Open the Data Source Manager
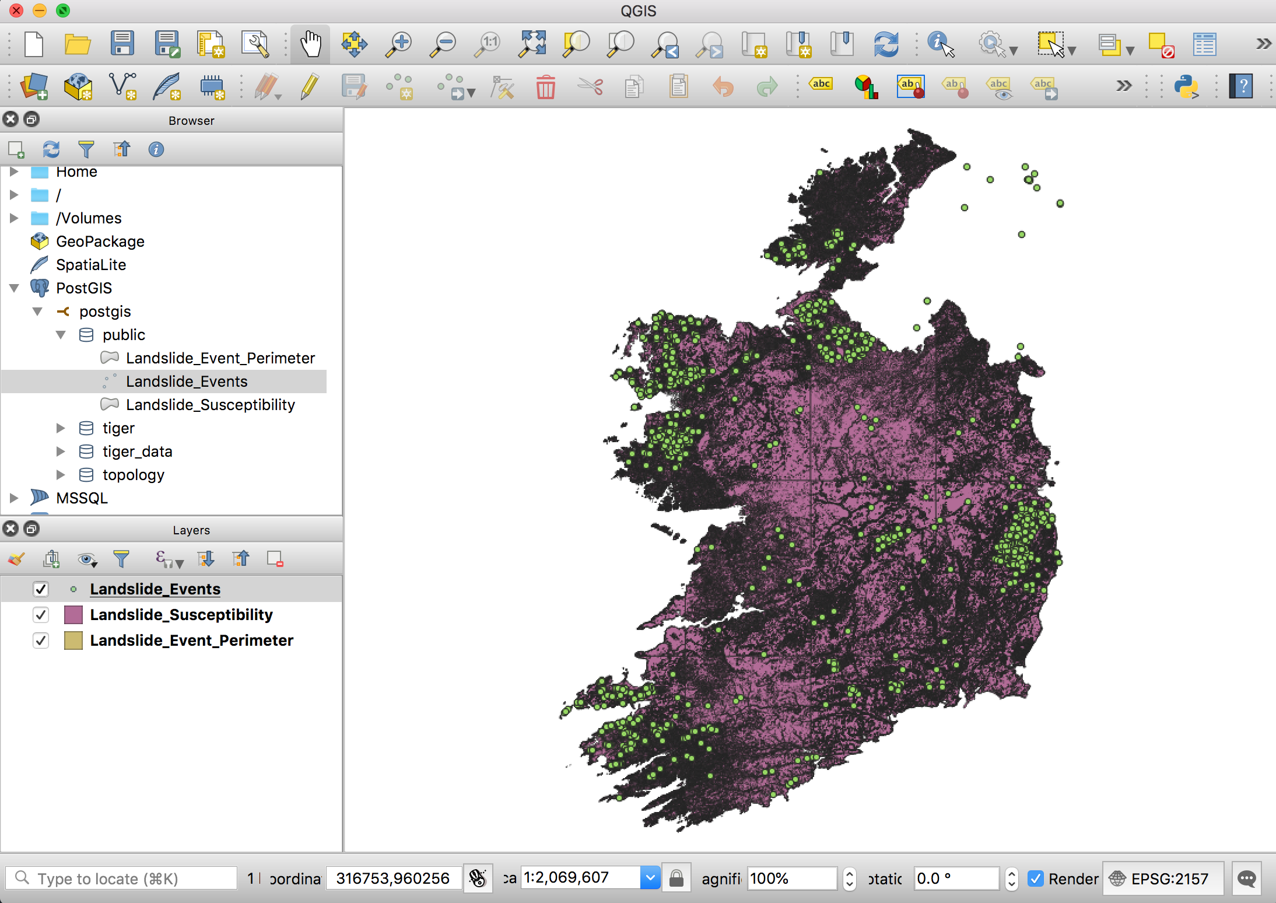 34,86
